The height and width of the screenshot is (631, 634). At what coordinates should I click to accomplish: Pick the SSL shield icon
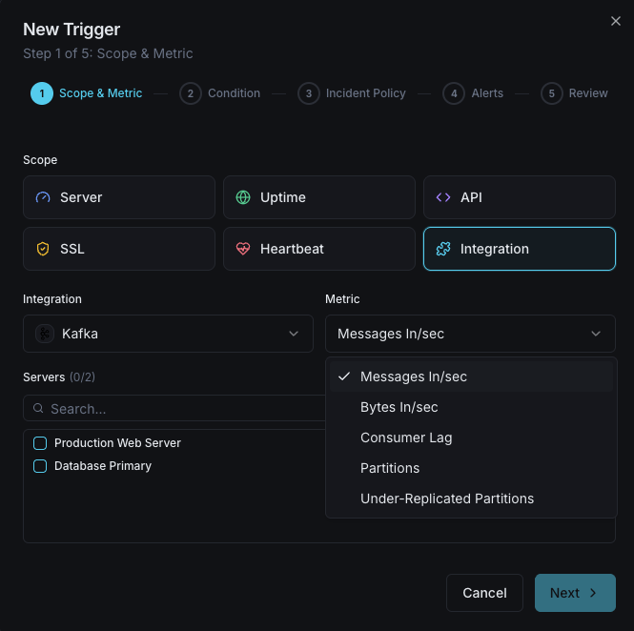coord(43,249)
